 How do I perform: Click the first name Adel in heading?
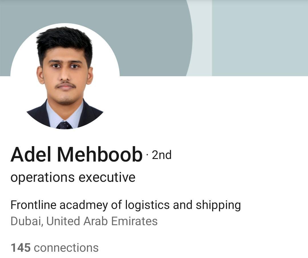pos(31,155)
